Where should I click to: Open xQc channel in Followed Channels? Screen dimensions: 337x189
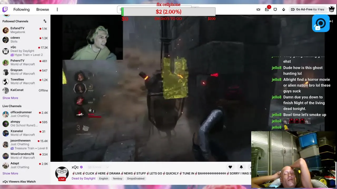coord(25,51)
